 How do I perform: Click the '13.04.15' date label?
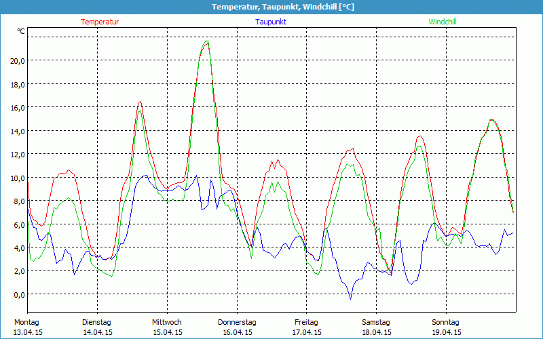[x=28, y=332]
